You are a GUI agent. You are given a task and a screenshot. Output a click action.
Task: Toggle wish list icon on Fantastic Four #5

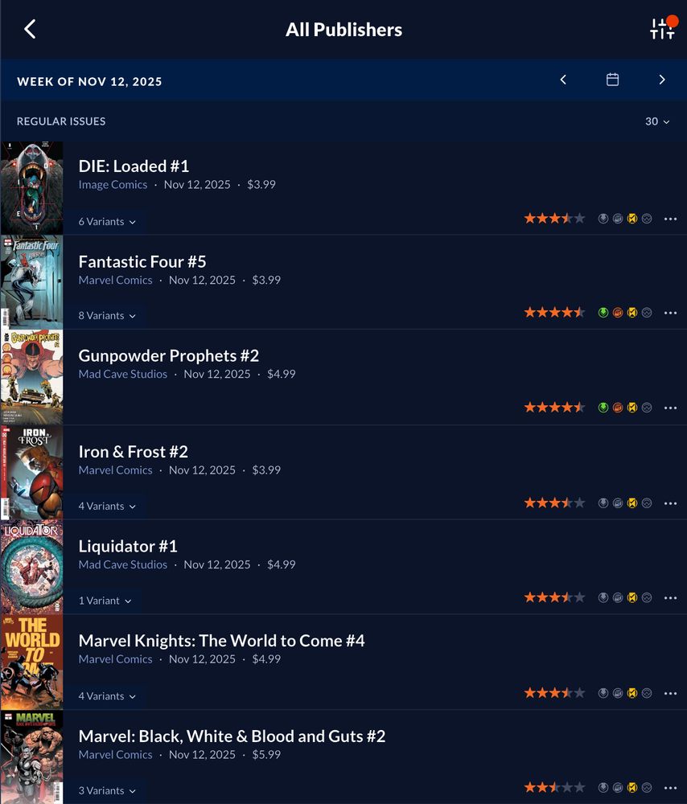[x=647, y=312]
